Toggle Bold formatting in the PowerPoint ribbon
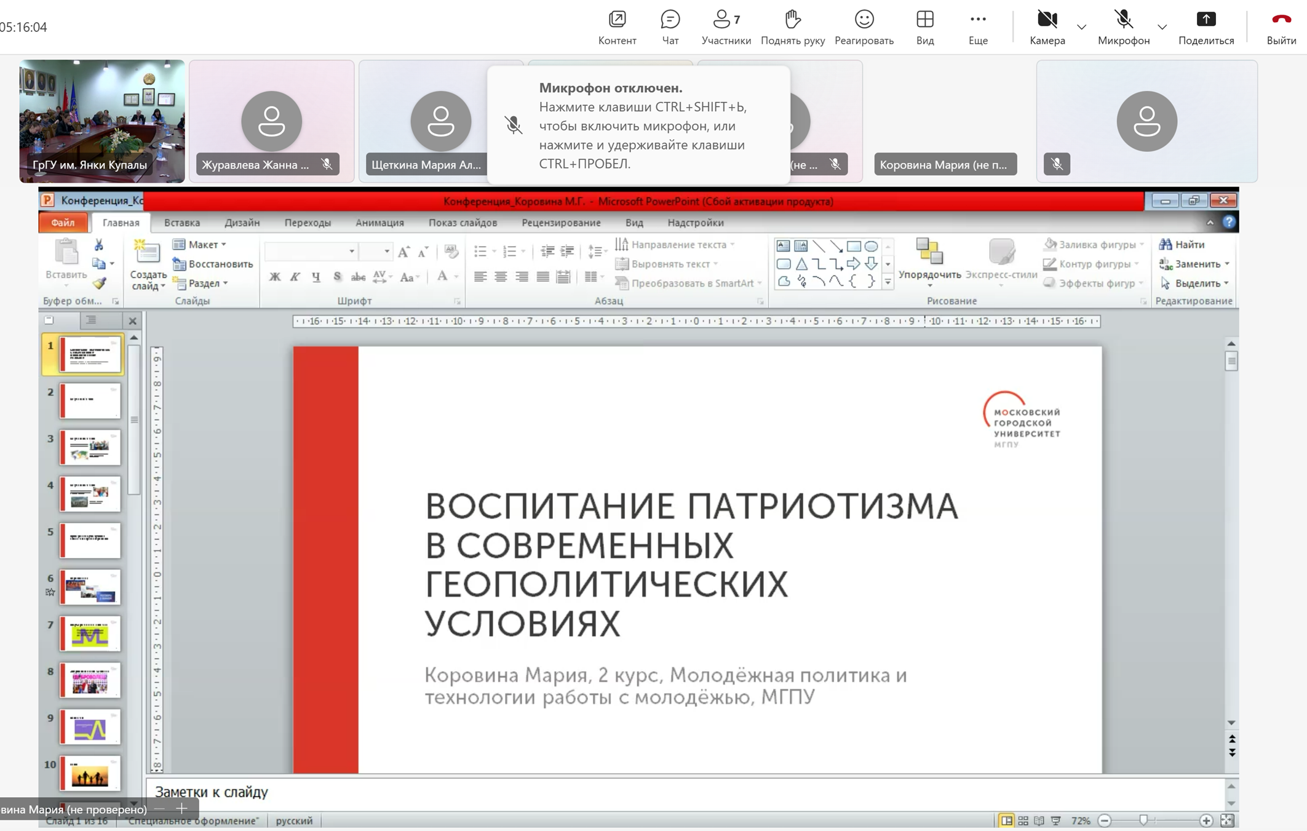 tap(275, 277)
